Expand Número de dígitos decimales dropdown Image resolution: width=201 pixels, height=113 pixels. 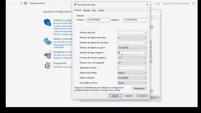coord(132,38)
